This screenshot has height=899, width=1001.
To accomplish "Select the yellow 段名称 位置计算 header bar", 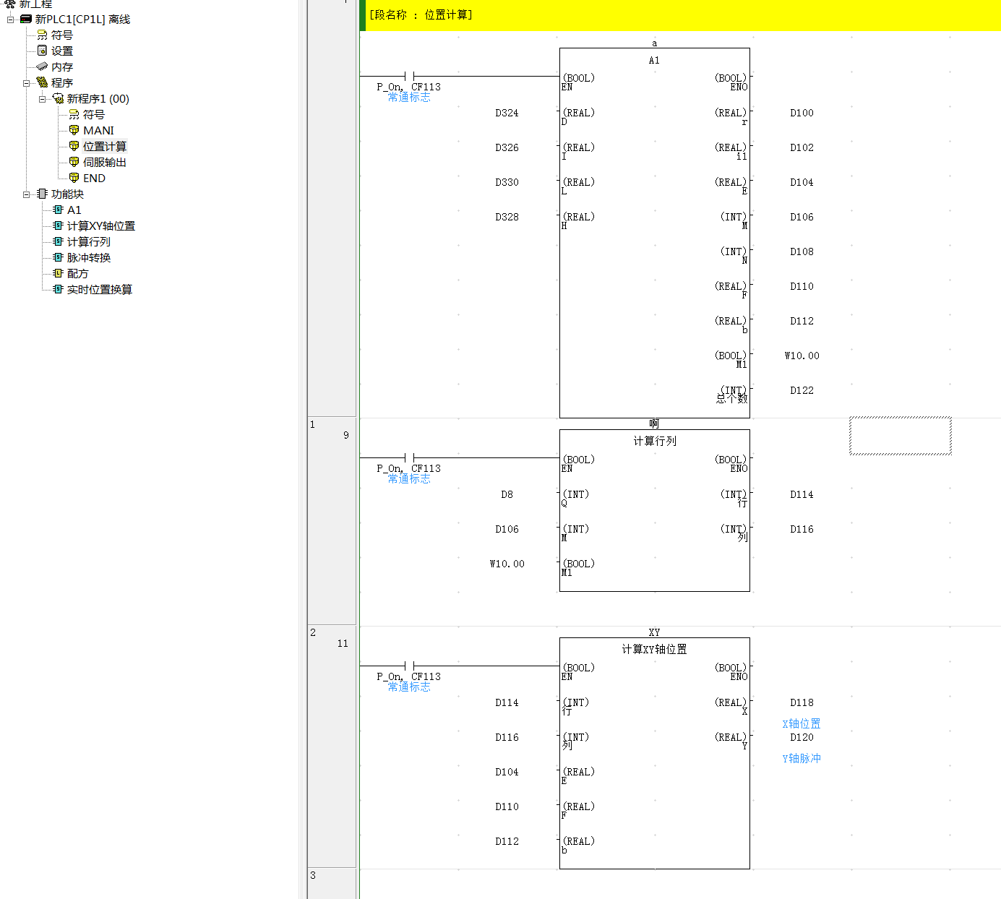I will point(679,15).
